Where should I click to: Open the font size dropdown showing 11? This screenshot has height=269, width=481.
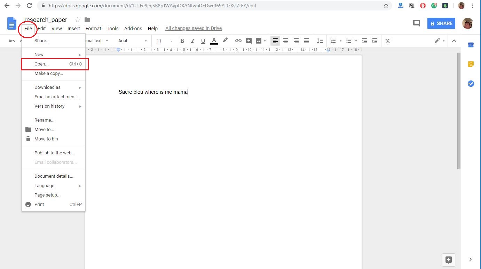(x=165, y=41)
